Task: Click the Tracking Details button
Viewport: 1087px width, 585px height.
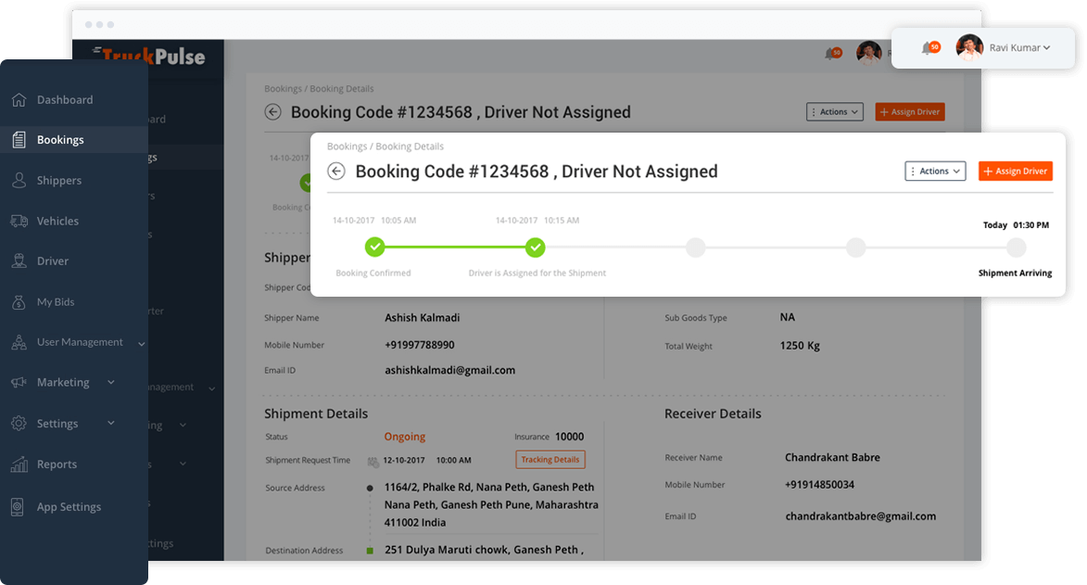Action: point(550,460)
